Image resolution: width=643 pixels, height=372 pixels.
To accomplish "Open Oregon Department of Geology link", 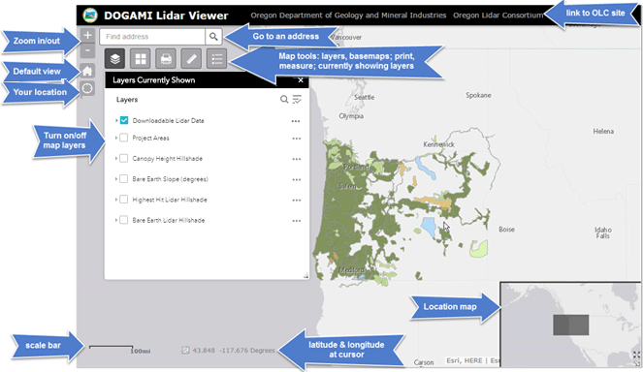I will click(x=348, y=15).
